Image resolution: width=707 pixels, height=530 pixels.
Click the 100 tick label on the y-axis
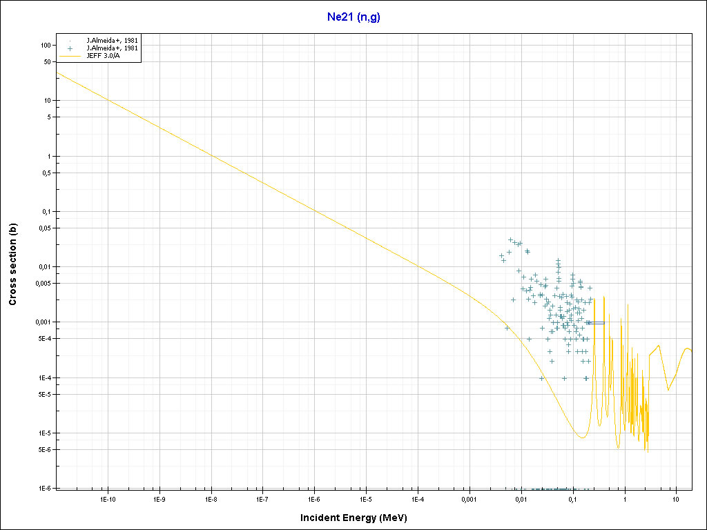[x=46, y=45]
